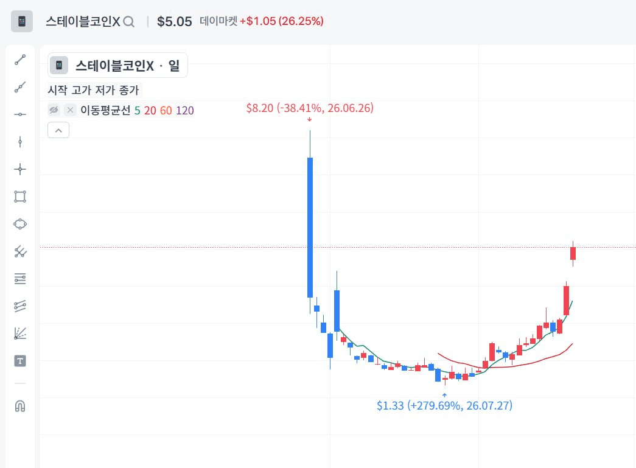Click the $1.33 low price annotation

tap(444, 405)
